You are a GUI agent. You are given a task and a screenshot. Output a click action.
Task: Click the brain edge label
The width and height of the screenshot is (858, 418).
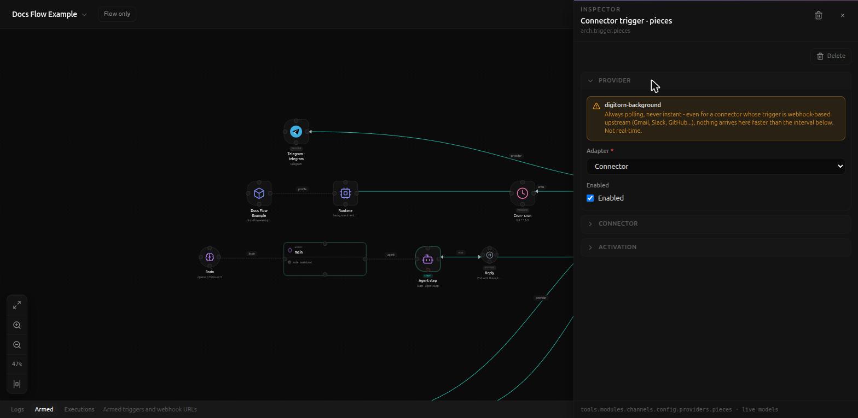coord(252,254)
